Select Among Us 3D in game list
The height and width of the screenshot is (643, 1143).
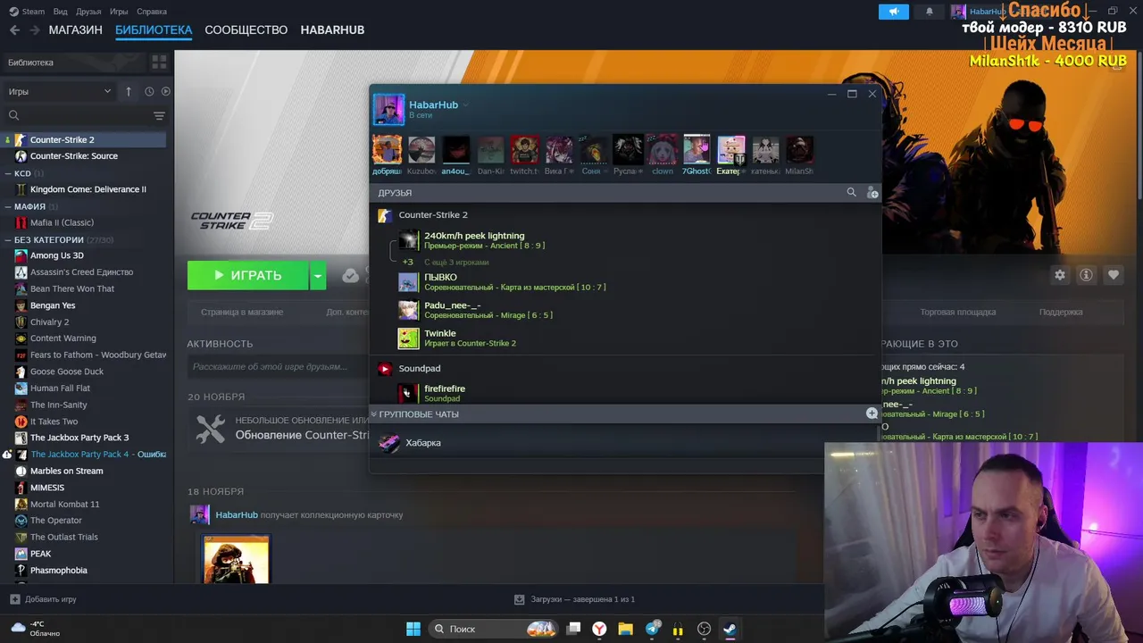click(56, 255)
